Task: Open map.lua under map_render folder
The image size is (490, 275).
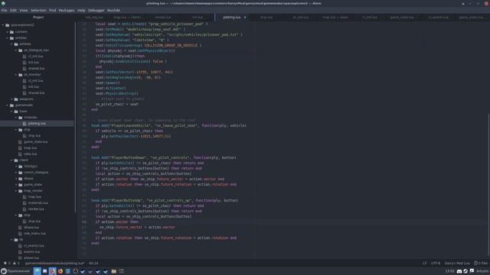Action: point(34,197)
